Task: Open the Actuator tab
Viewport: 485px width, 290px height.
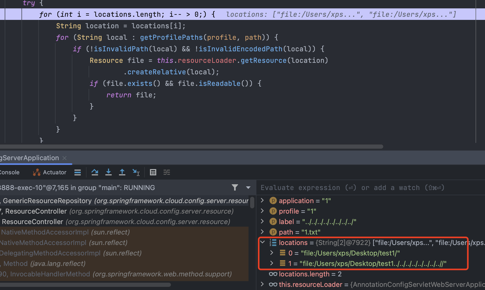Action: [50, 172]
